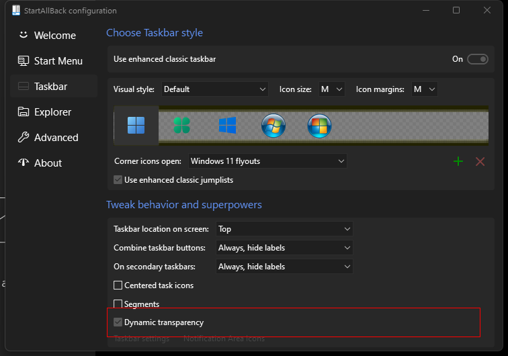Click the Choose Taskbar style heading
This screenshot has height=356, width=508.
tap(155, 33)
